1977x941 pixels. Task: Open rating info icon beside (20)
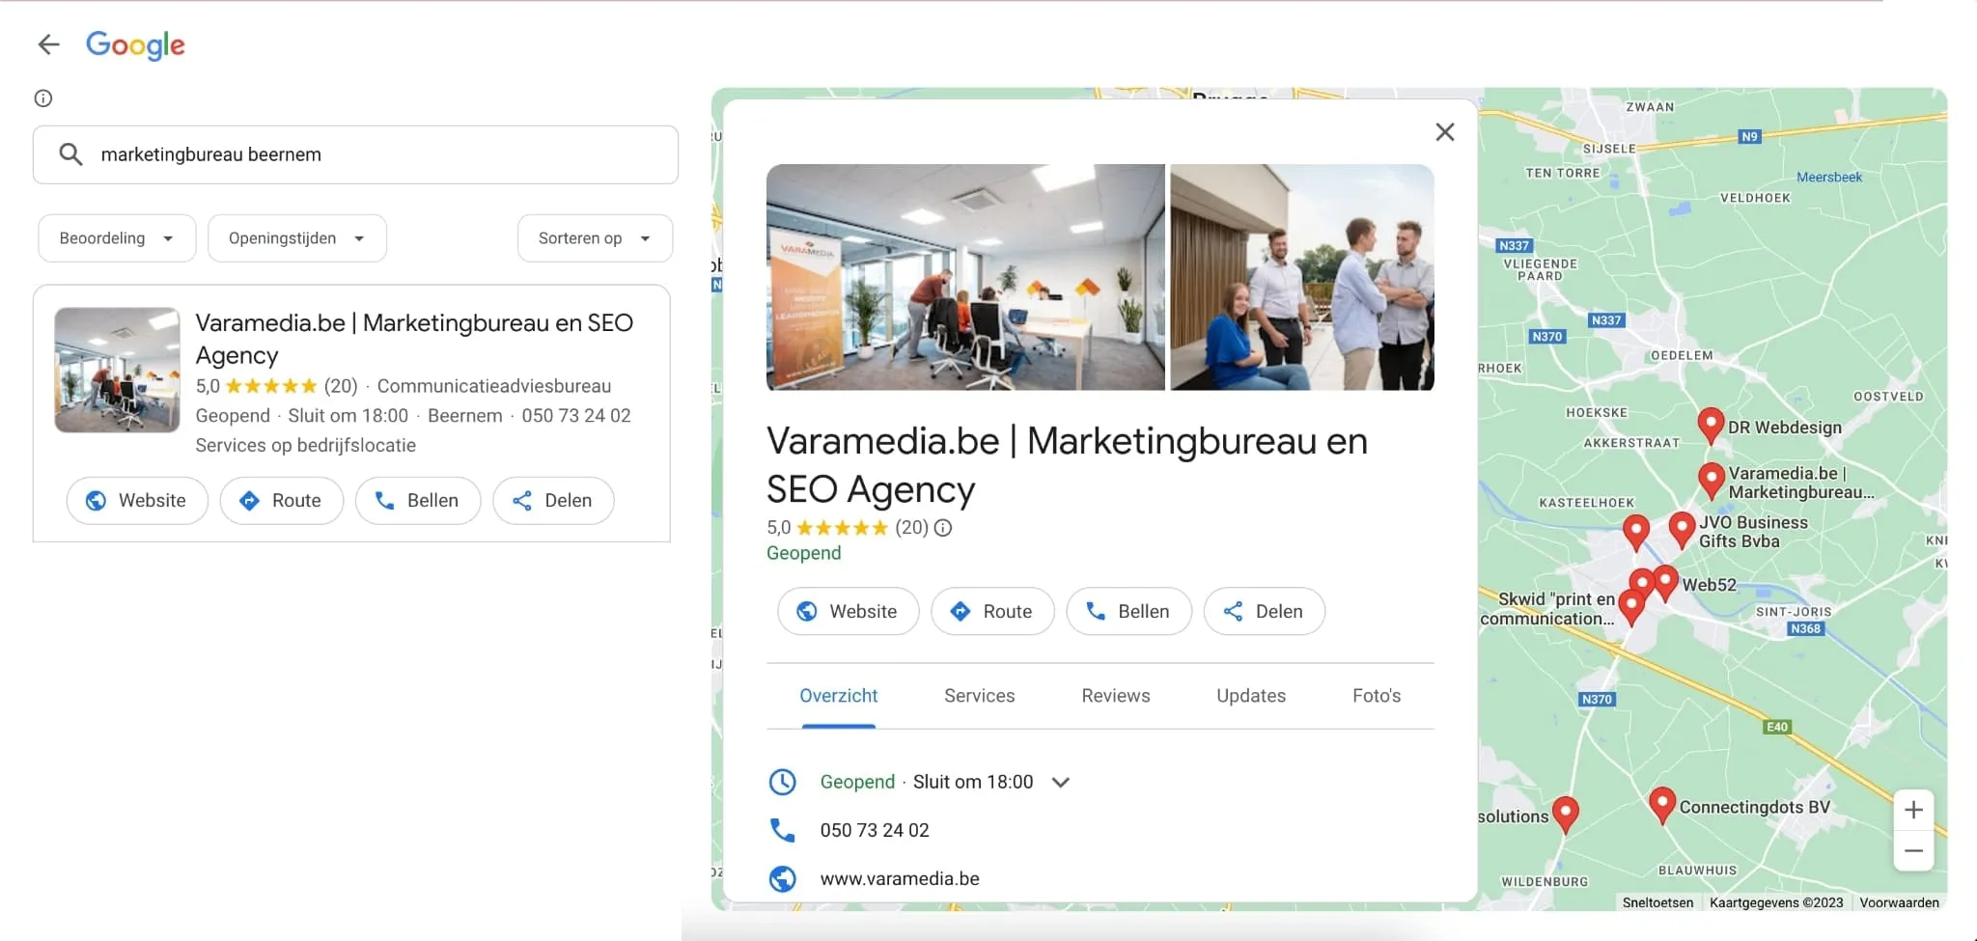943,528
